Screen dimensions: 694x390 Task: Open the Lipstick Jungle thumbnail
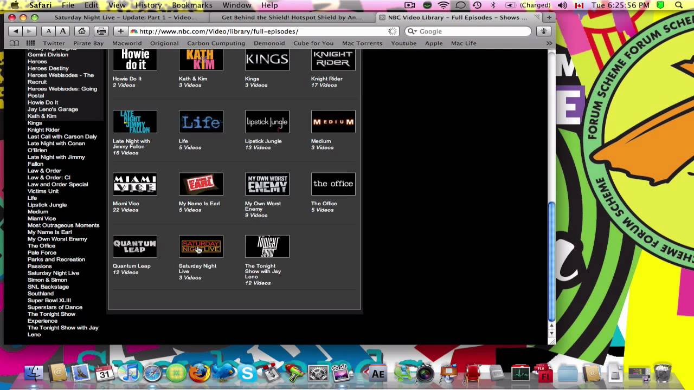267,122
